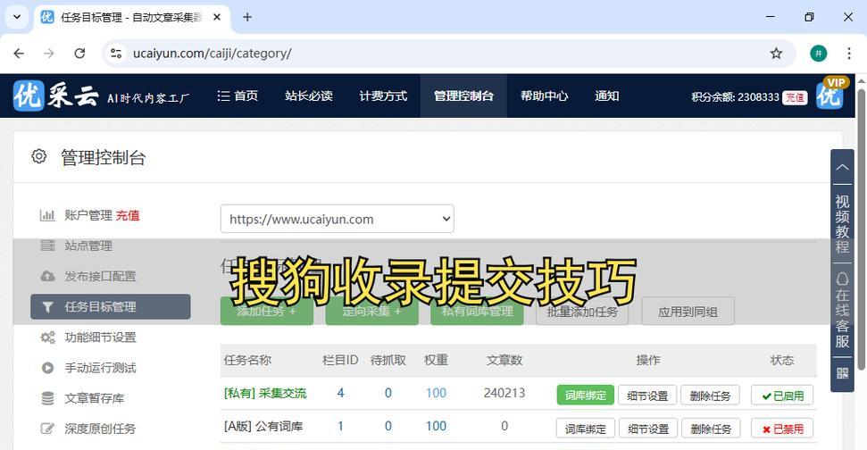Click 细节设置 for 采集交流 row
The image size is (867, 450).
point(647,396)
